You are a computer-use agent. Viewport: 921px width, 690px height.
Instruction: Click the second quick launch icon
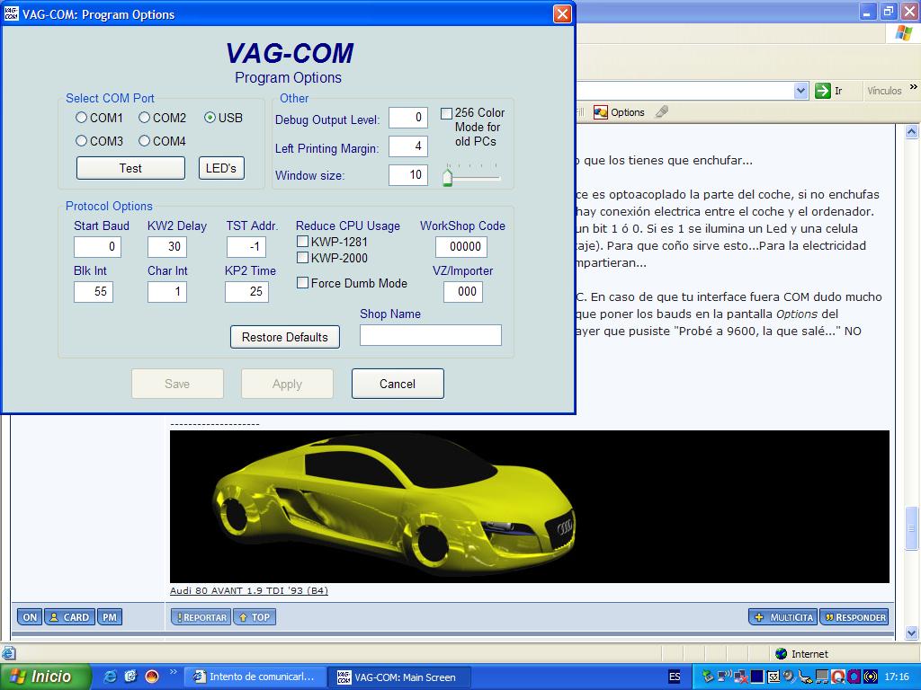(x=130, y=677)
